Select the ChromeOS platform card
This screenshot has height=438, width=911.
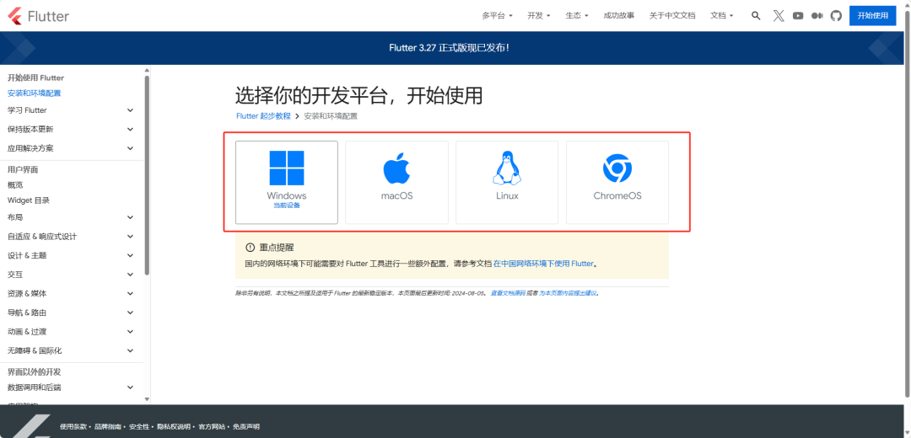617,182
